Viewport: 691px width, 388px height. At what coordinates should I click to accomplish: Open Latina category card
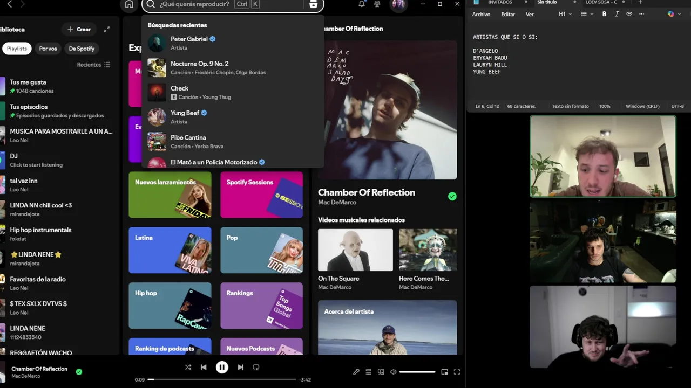pyautogui.click(x=170, y=250)
